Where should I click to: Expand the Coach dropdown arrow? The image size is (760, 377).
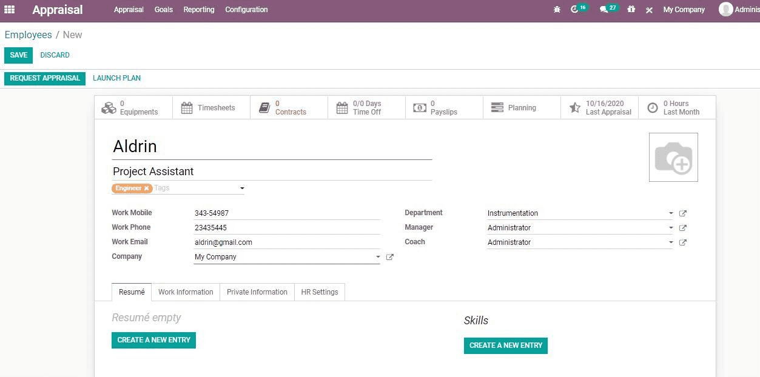pos(671,242)
